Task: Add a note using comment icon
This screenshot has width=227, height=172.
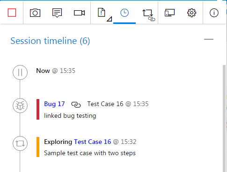Action: pyautogui.click(x=57, y=13)
